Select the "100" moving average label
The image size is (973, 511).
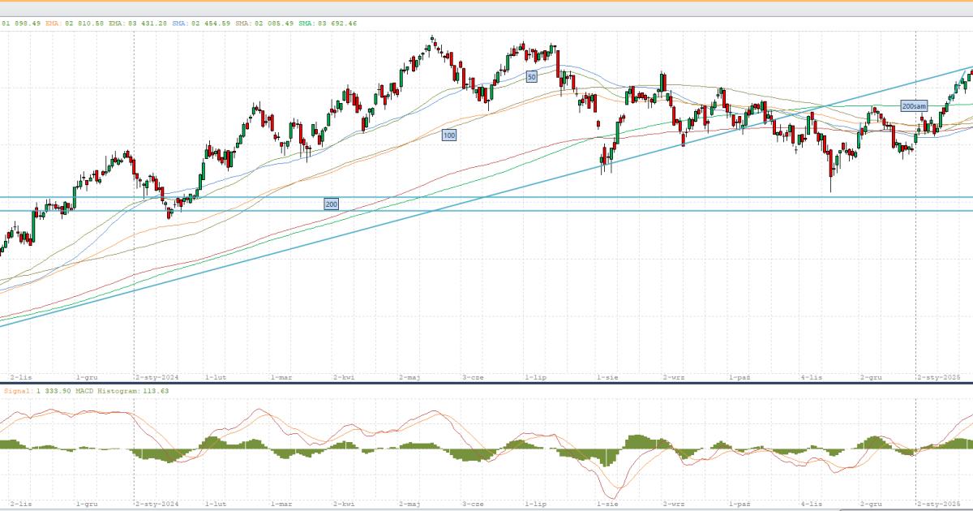(448, 135)
